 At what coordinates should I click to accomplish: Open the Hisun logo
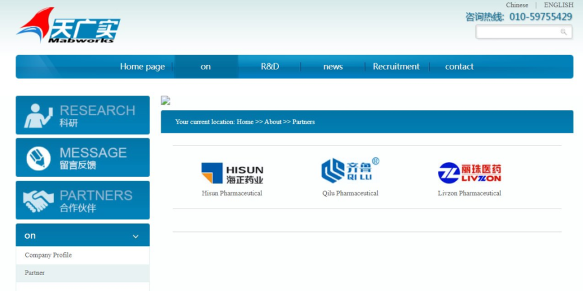(x=232, y=173)
